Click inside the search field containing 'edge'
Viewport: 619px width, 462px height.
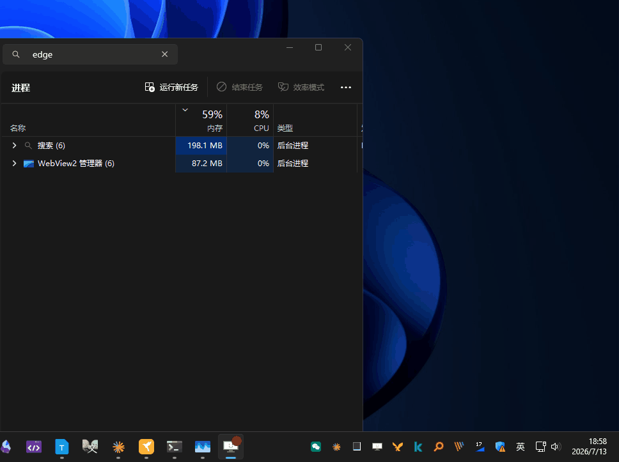(90, 54)
